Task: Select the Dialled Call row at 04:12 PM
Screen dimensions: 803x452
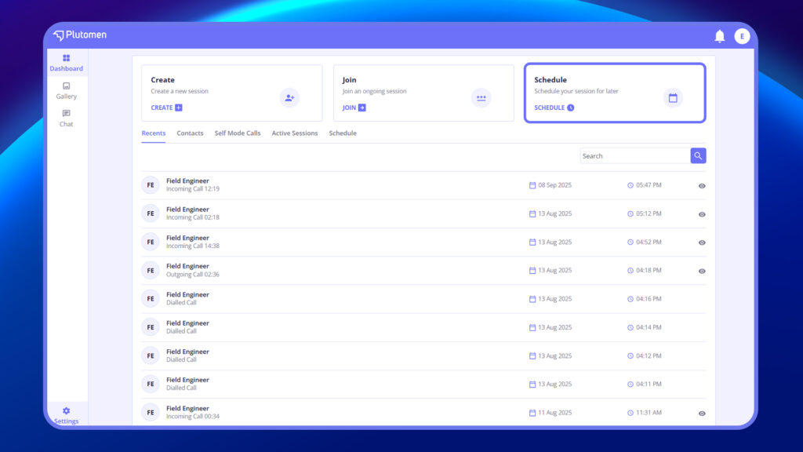Action: 423,355
